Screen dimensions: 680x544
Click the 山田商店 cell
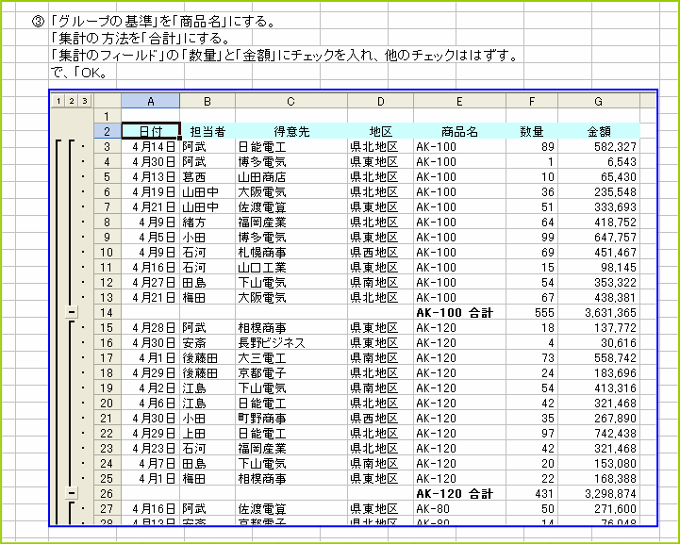coord(291,176)
